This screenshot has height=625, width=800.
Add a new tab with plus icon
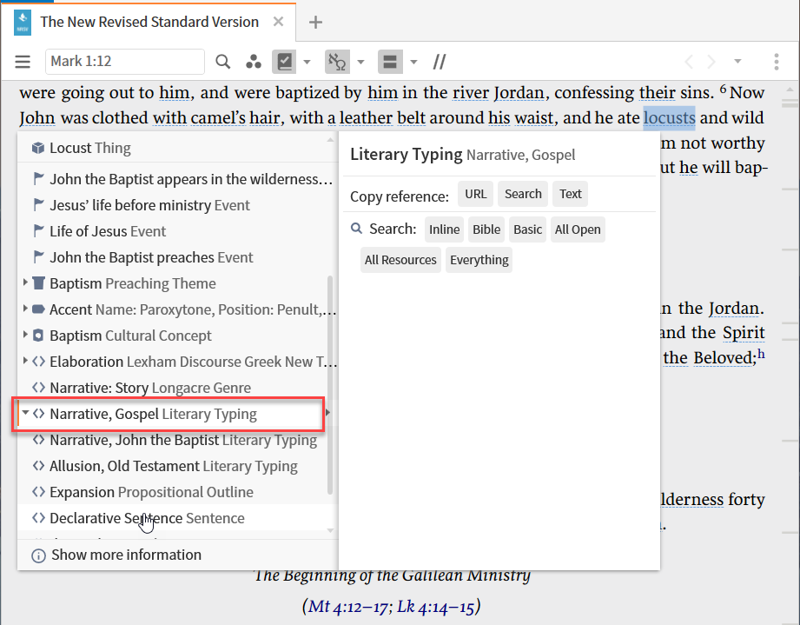pos(316,22)
